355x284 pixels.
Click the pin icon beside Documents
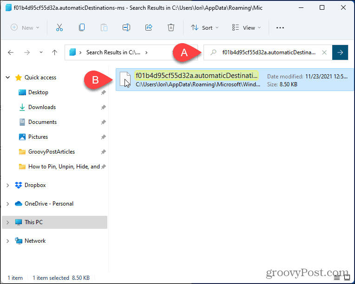[103, 122]
